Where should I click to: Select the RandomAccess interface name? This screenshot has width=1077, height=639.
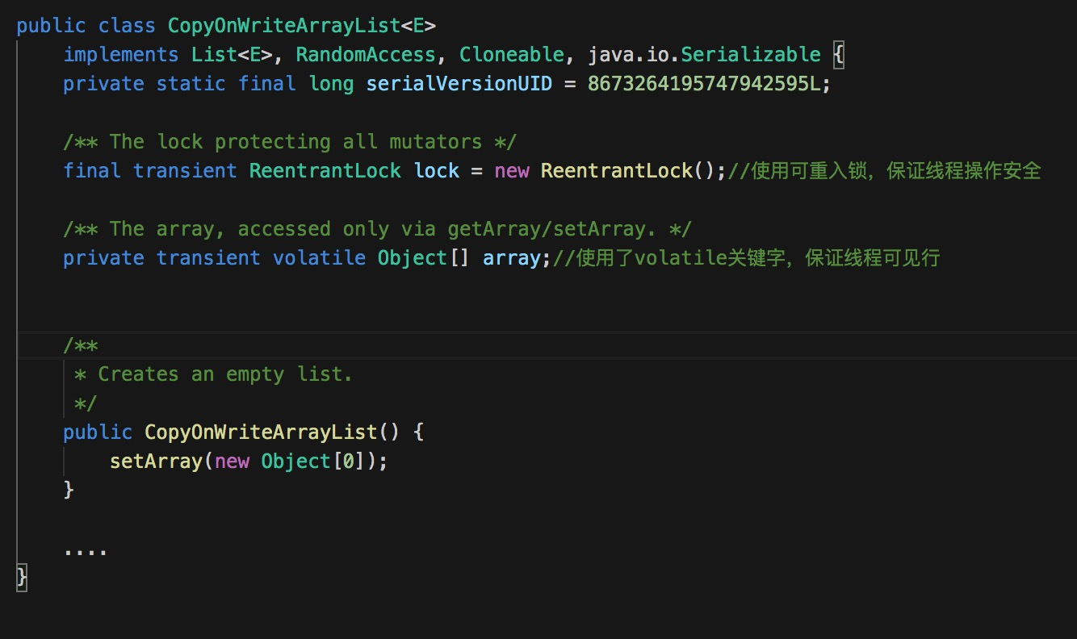pyautogui.click(x=366, y=55)
